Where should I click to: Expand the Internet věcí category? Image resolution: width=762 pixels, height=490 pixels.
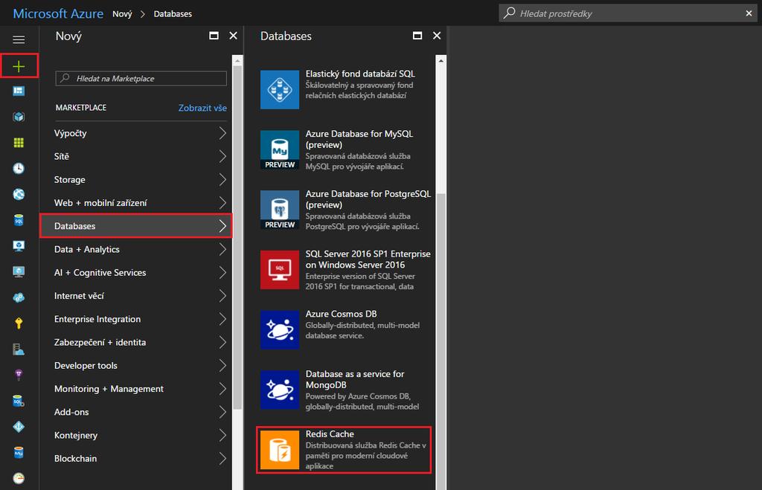coord(136,296)
